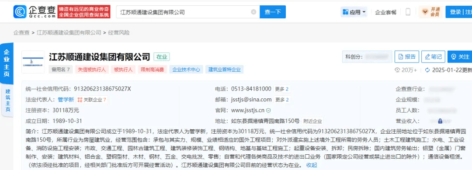The height and width of the screenshot is (170, 472).
Task: Select the 企业主页 side tab
Action: coord(7,63)
